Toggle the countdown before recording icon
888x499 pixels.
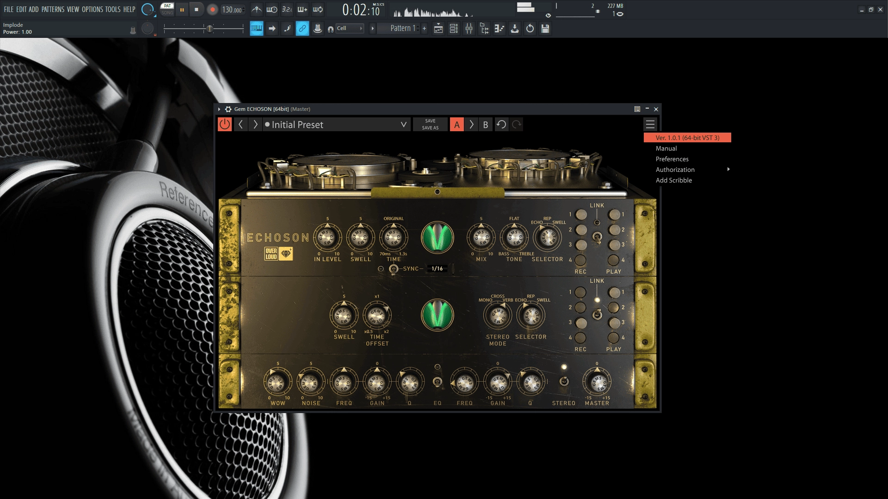(287, 9)
